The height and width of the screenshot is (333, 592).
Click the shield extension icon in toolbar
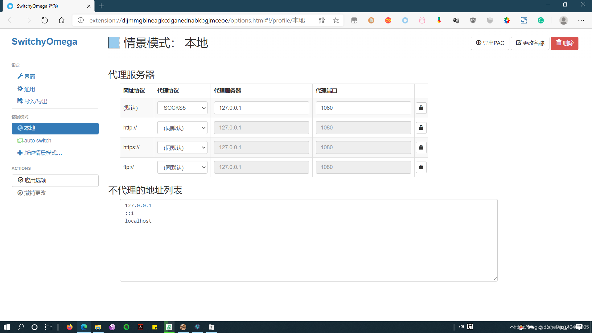(473, 20)
